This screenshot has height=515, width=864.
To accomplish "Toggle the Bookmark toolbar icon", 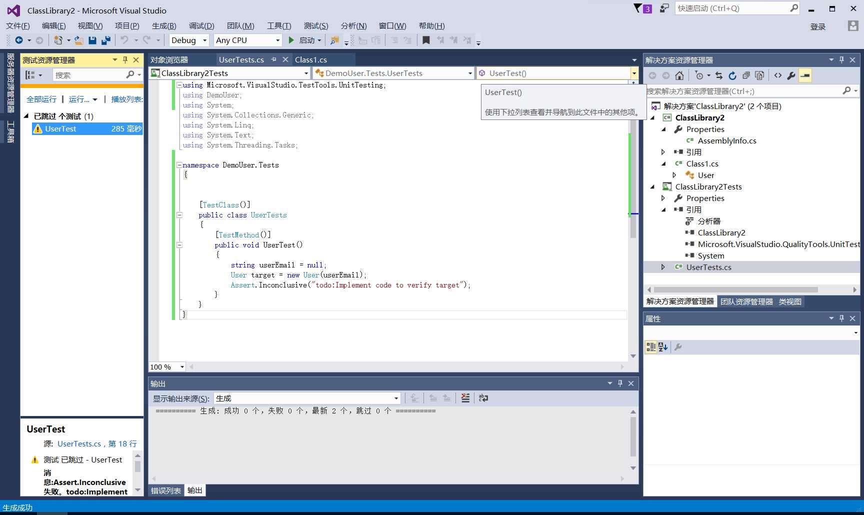I will pos(426,40).
